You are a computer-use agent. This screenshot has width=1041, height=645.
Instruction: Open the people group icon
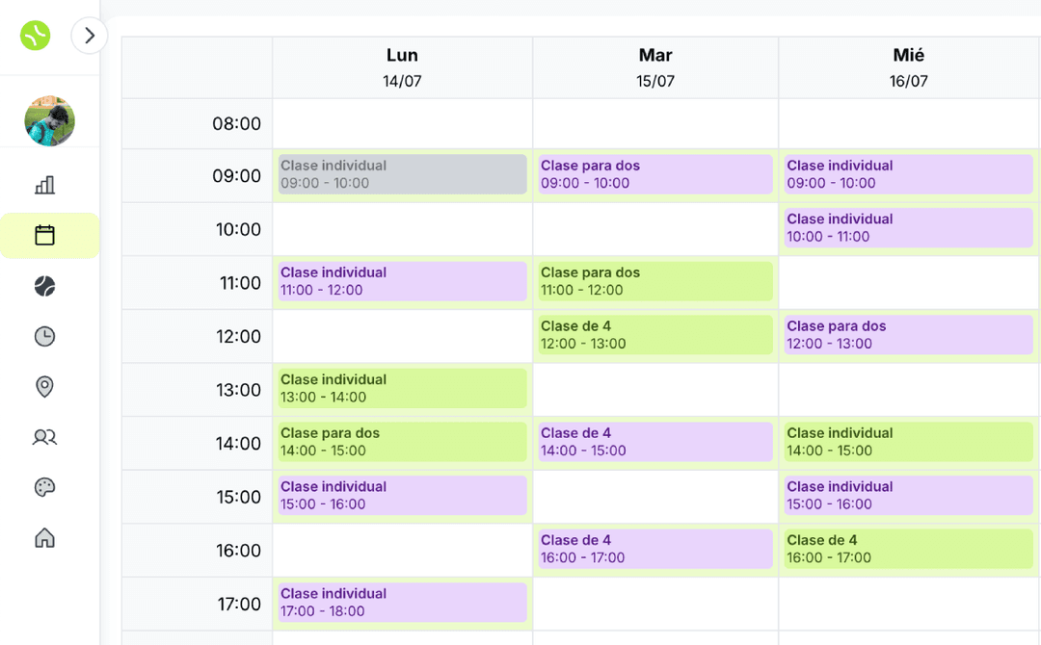pyautogui.click(x=44, y=437)
